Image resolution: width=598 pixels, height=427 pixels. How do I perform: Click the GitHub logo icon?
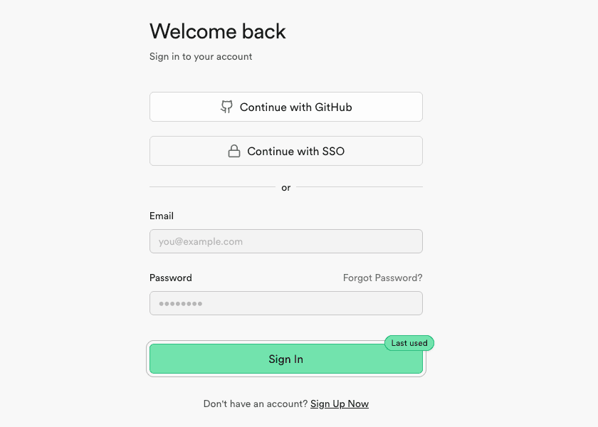click(226, 107)
